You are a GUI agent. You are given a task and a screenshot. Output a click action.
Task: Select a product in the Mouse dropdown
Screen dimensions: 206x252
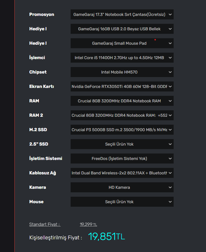tap(122, 202)
